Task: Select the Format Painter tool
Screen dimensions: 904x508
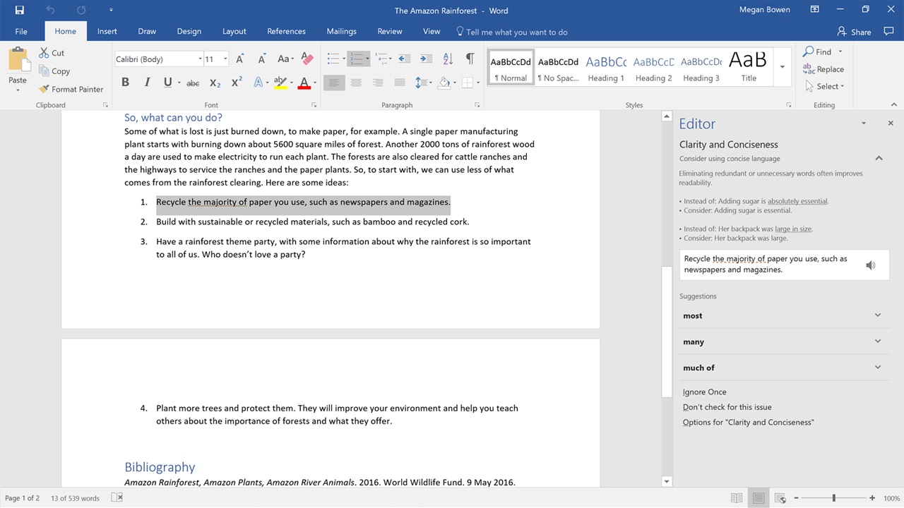Action: tap(71, 89)
